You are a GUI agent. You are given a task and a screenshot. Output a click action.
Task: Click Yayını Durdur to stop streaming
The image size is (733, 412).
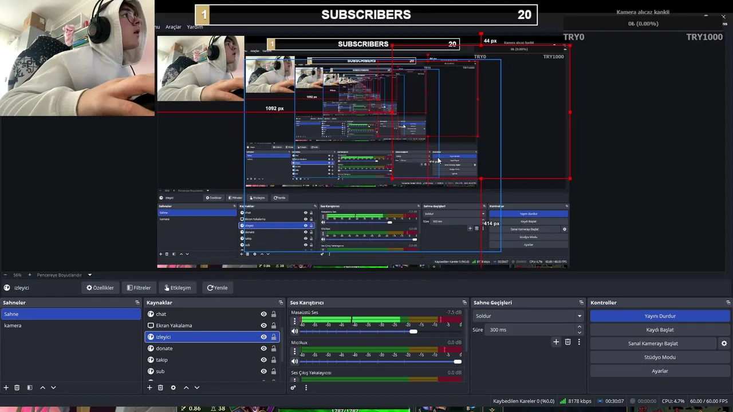click(x=660, y=316)
